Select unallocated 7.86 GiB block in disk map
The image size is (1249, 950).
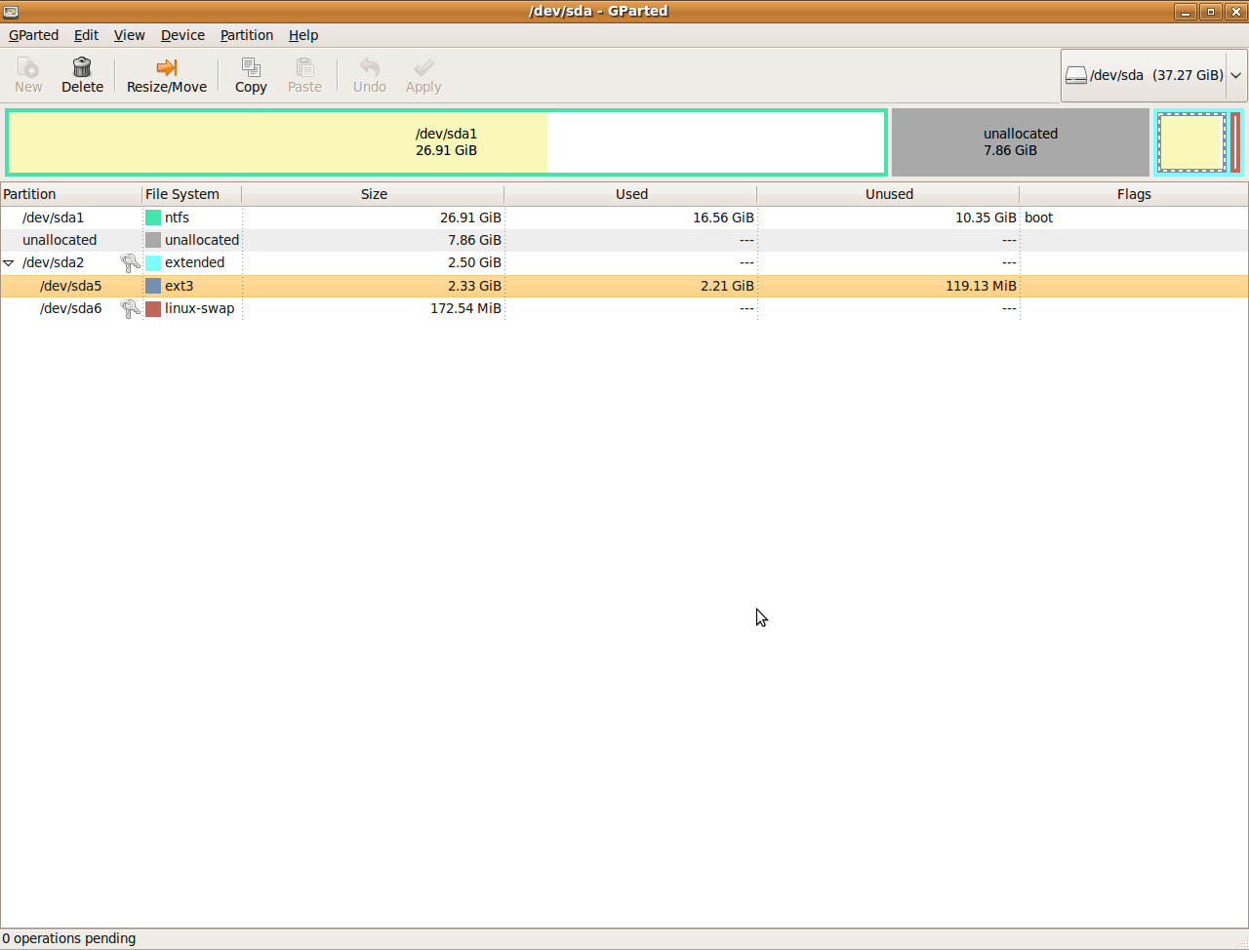coord(1021,142)
